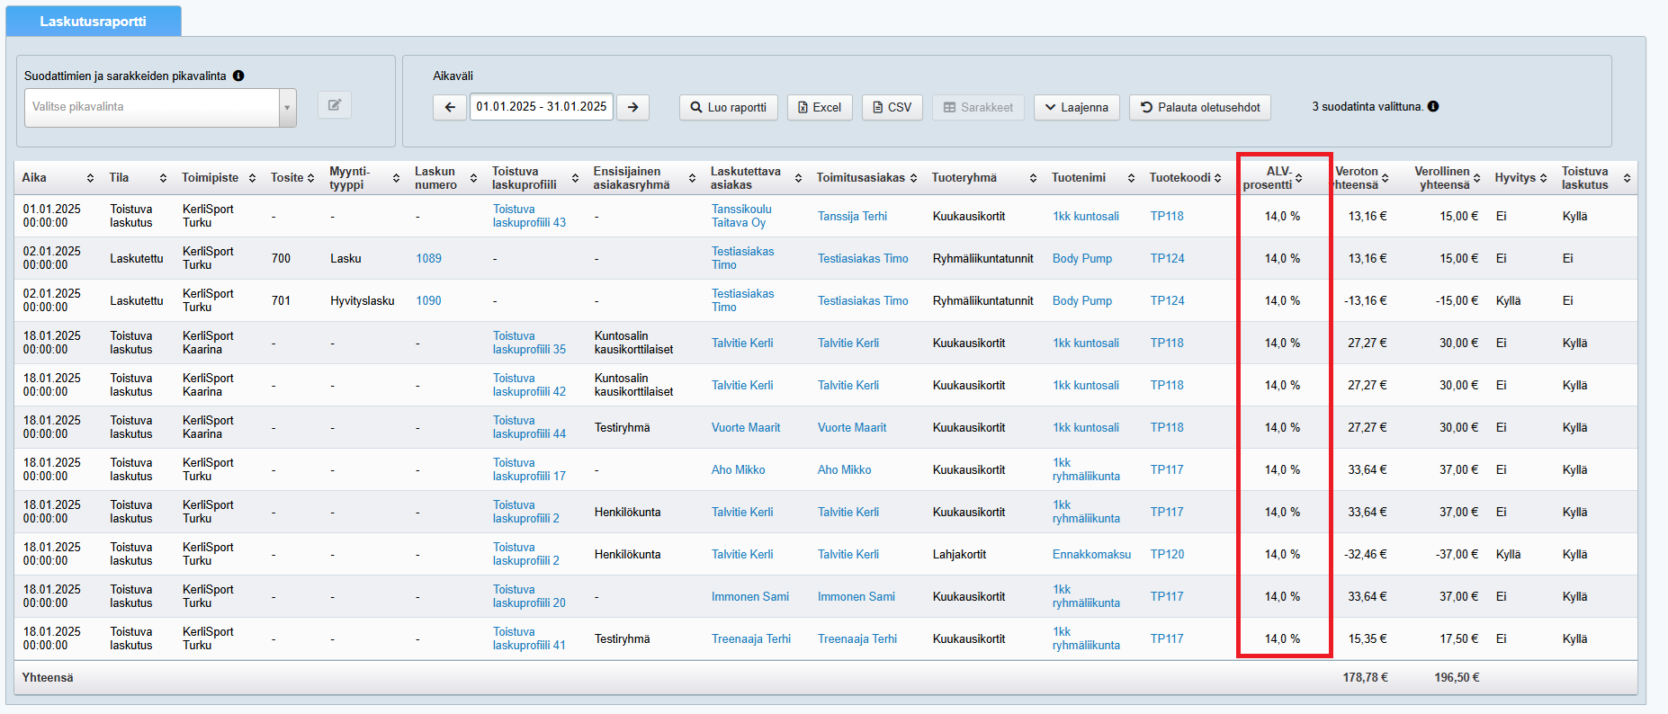Click the edit quick selection pencil icon
The width and height of the screenshot is (1668, 714).
pyautogui.click(x=334, y=105)
